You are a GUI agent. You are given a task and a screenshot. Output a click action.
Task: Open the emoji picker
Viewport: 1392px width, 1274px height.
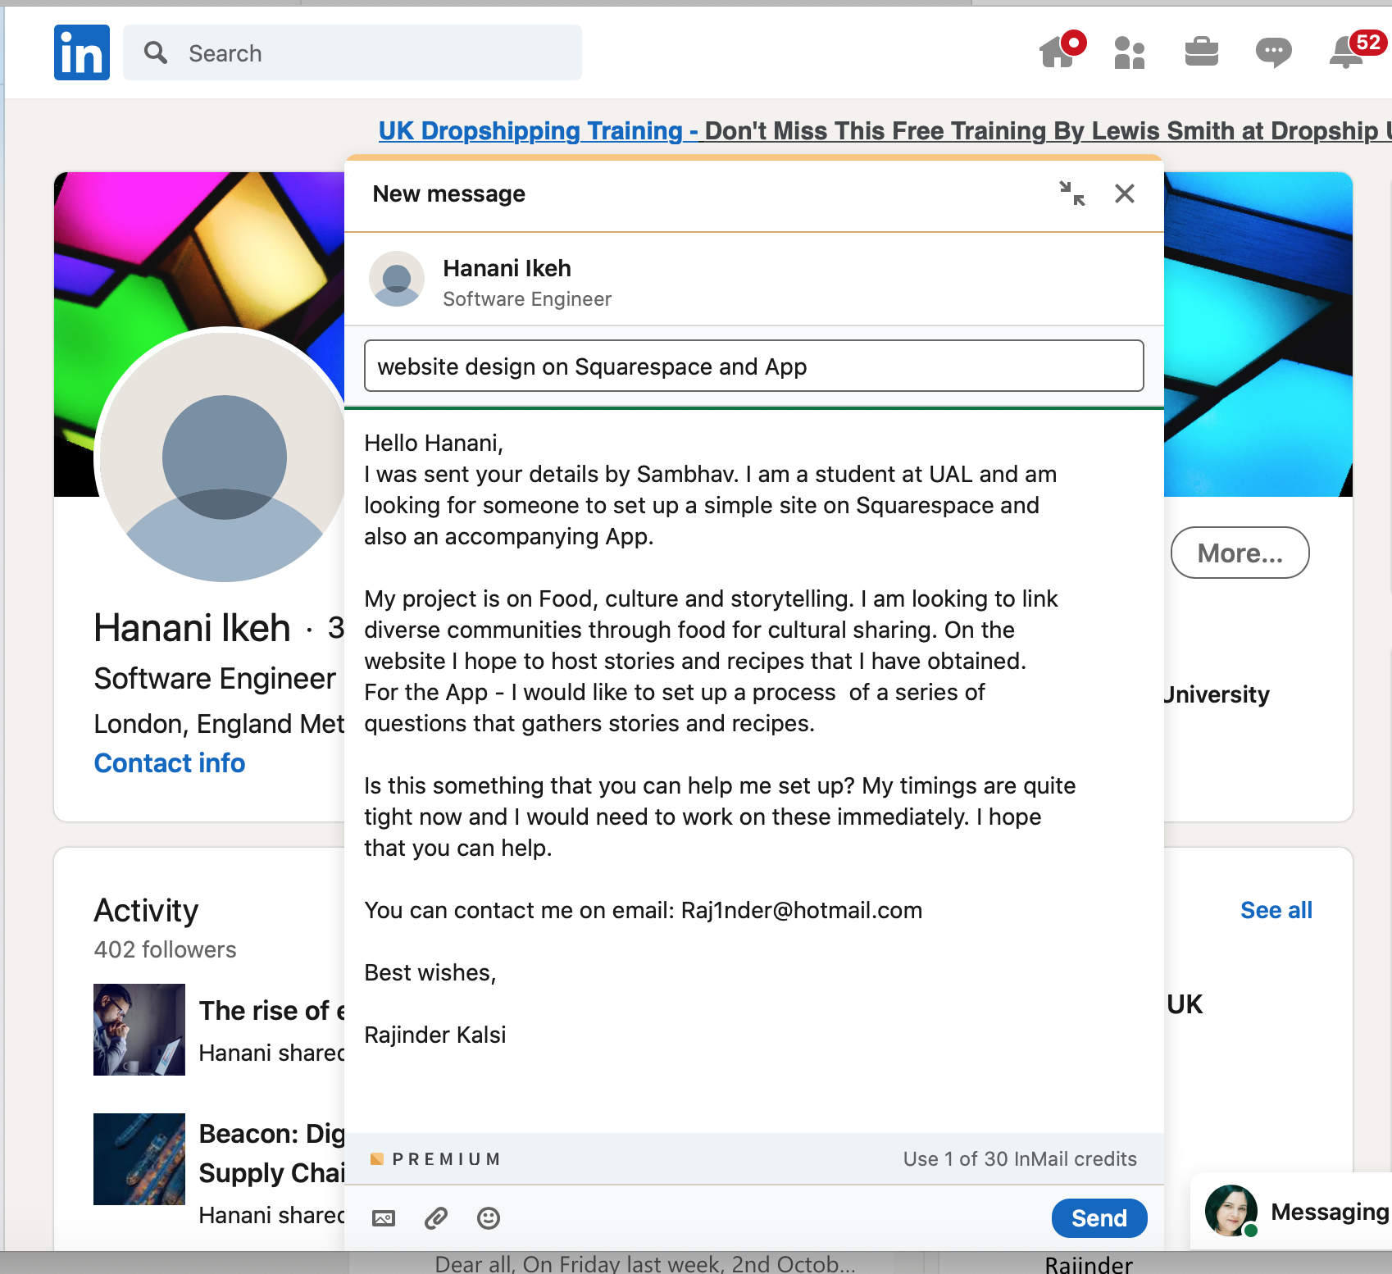tap(489, 1218)
